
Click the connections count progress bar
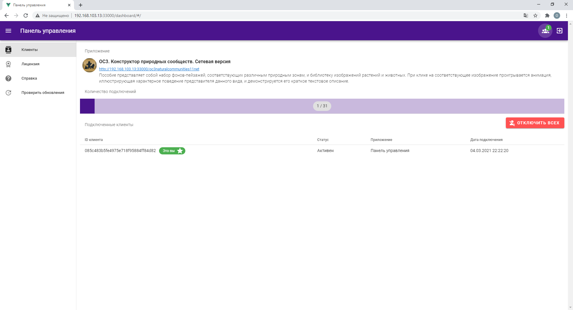coord(322,106)
